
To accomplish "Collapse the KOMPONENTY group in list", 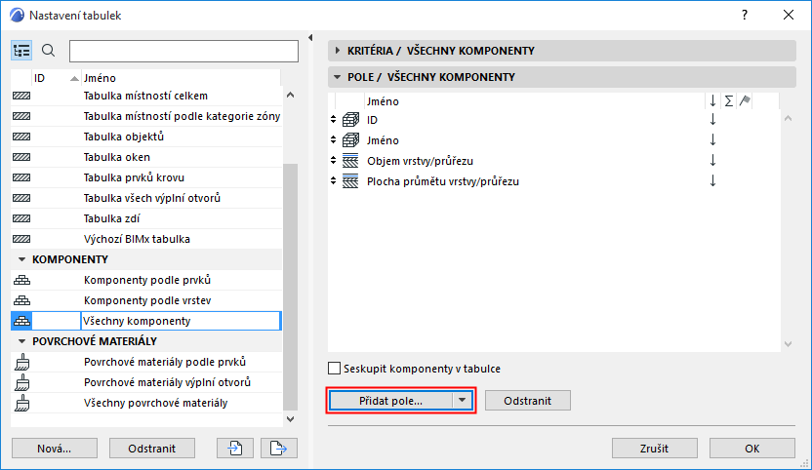I will [22, 259].
